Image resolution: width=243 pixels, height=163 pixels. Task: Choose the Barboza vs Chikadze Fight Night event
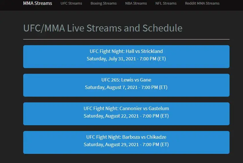[126, 142]
